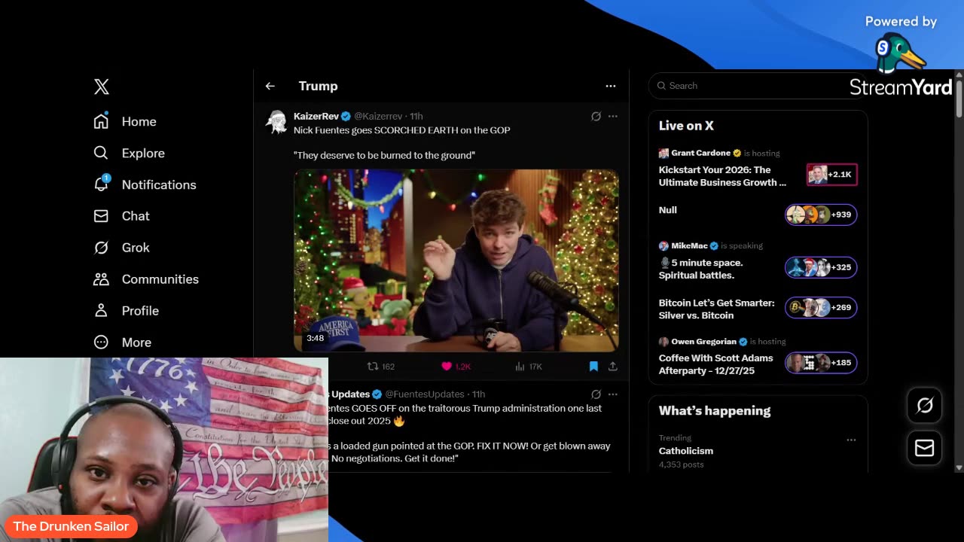964x542 pixels.
Task: Open the Catholicism trending topic
Action: click(x=685, y=451)
